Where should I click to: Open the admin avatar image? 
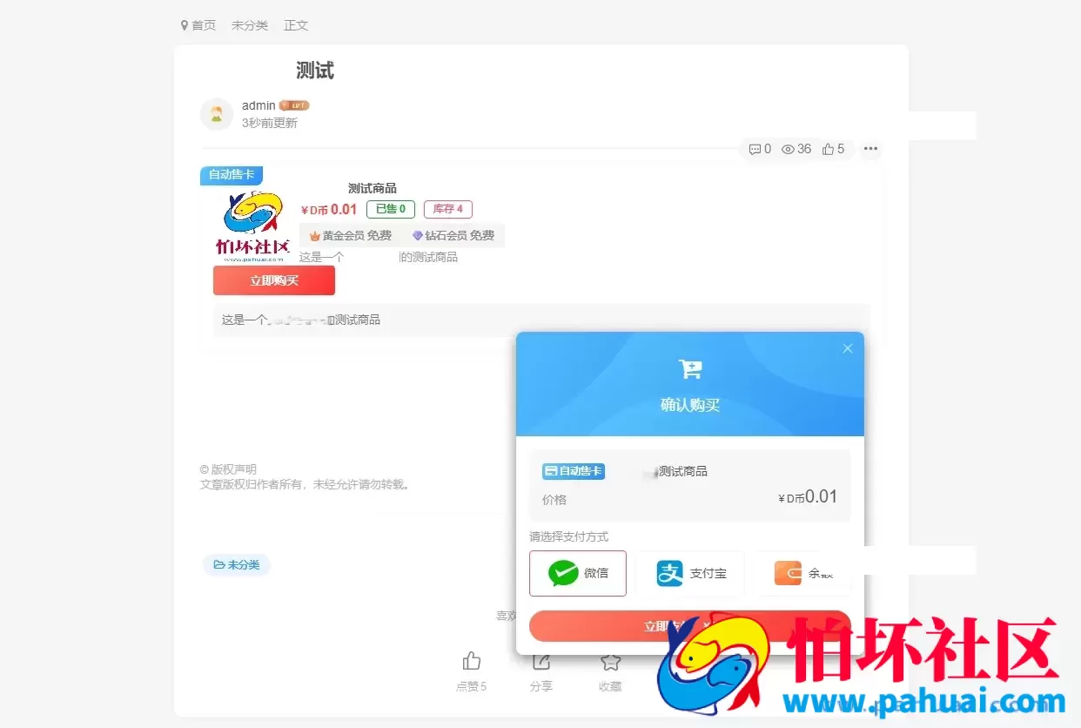click(x=217, y=114)
